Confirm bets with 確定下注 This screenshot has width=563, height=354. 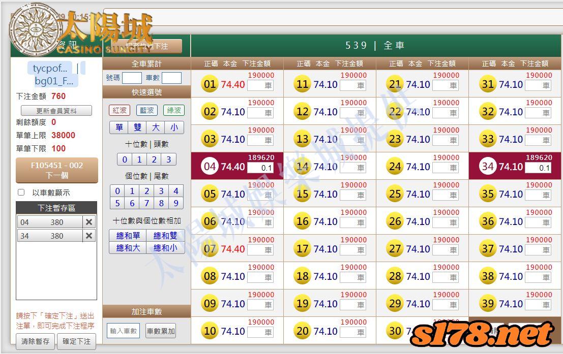(76, 341)
